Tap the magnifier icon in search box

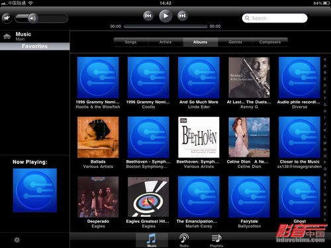[x=248, y=18]
